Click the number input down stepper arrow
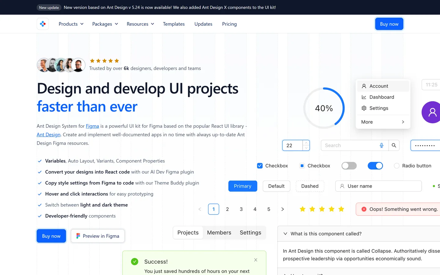 point(306,148)
